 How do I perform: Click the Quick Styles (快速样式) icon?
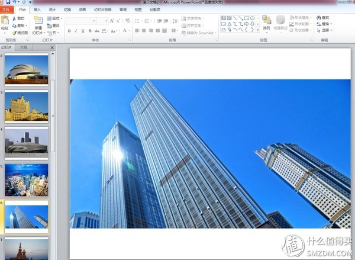coord(280,20)
